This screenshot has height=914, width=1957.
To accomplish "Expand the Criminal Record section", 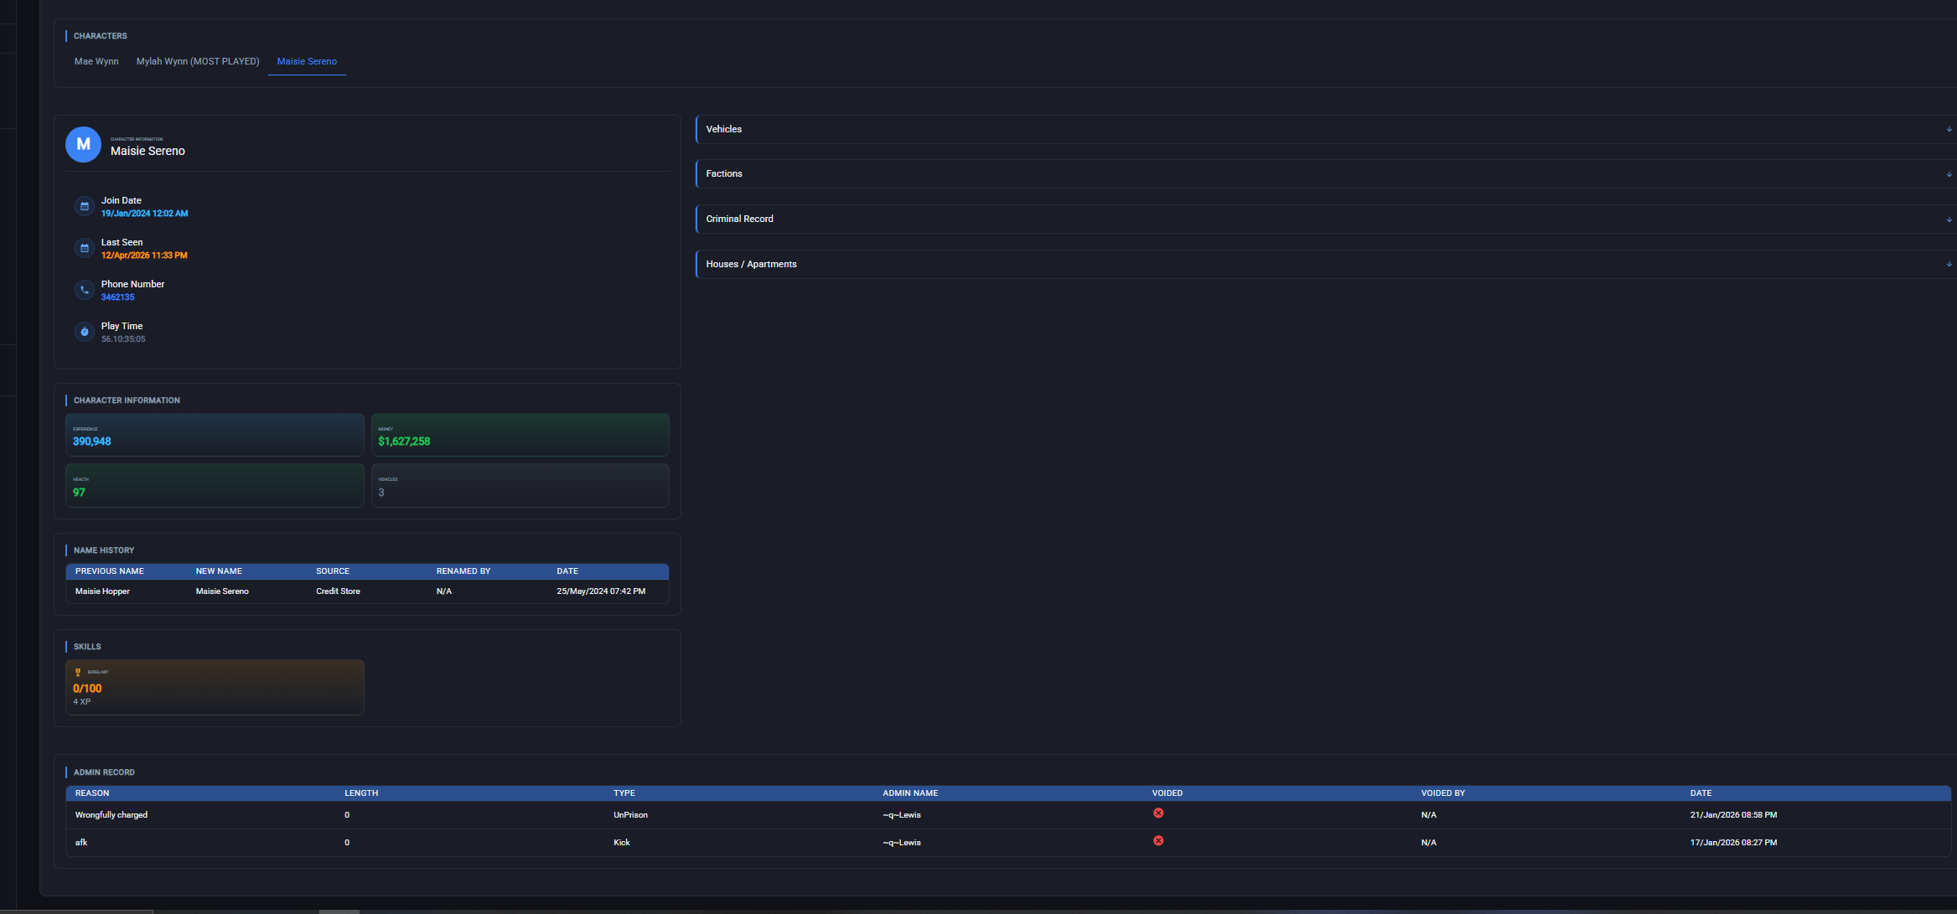I will click(1326, 219).
